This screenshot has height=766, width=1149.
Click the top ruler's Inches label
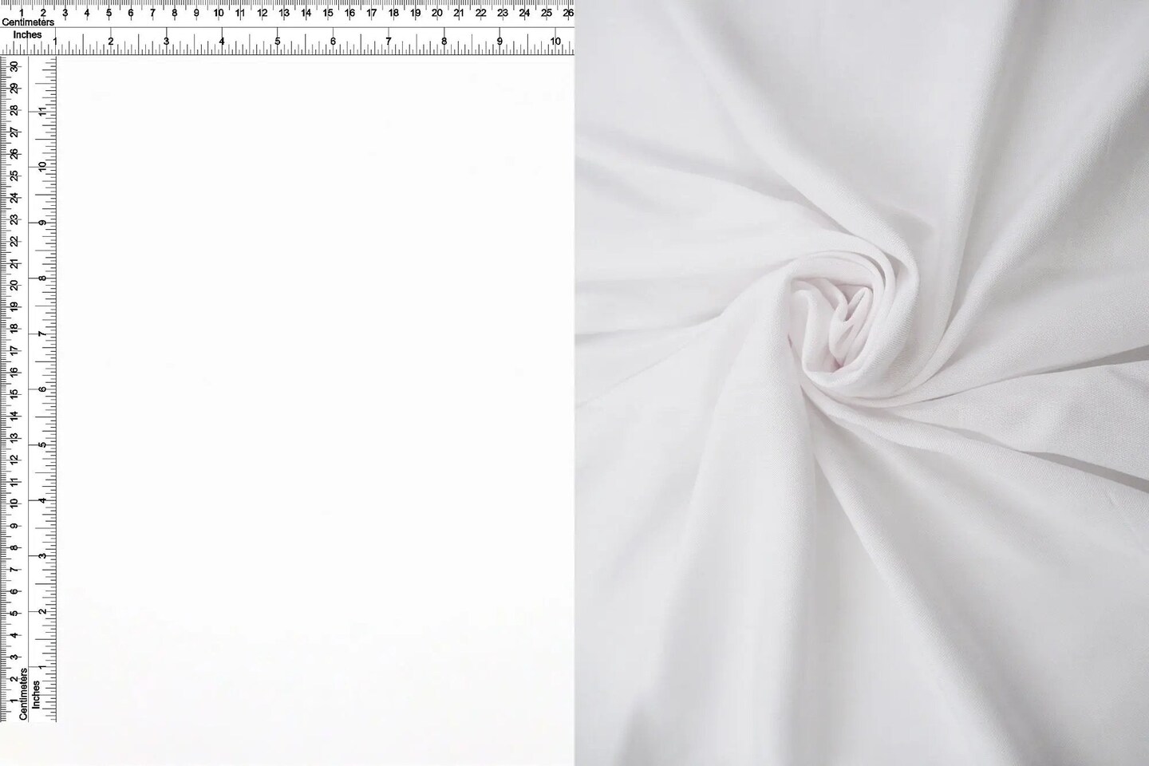point(27,35)
